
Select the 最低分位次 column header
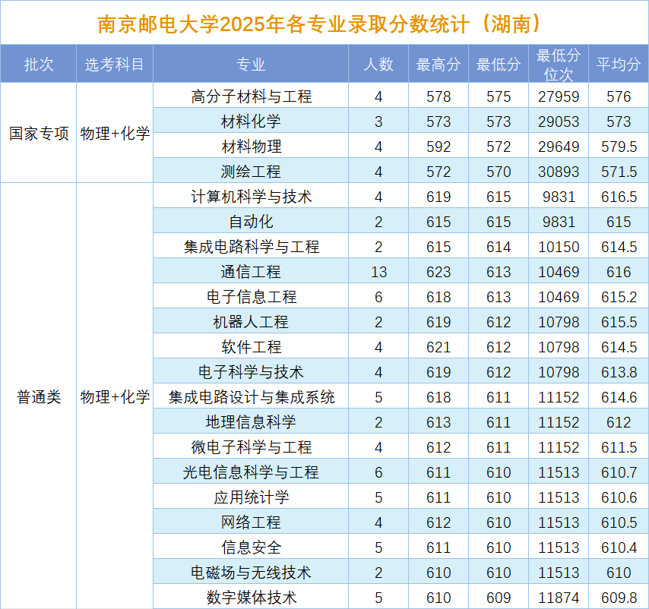pos(559,65)
